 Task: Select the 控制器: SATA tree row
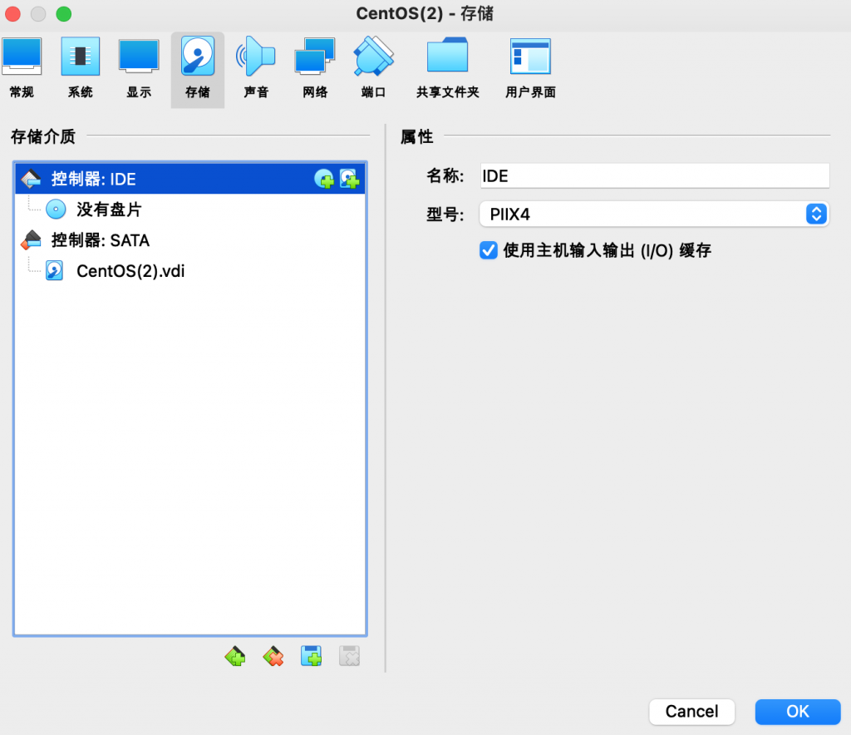pos(190,240)
